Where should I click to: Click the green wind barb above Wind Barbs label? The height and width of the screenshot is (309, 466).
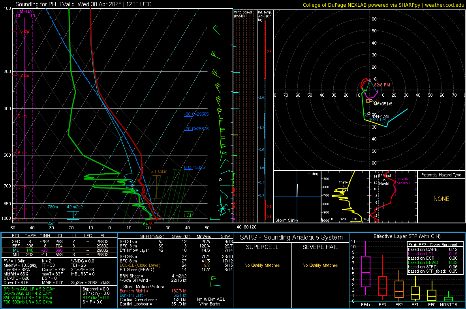214,281
